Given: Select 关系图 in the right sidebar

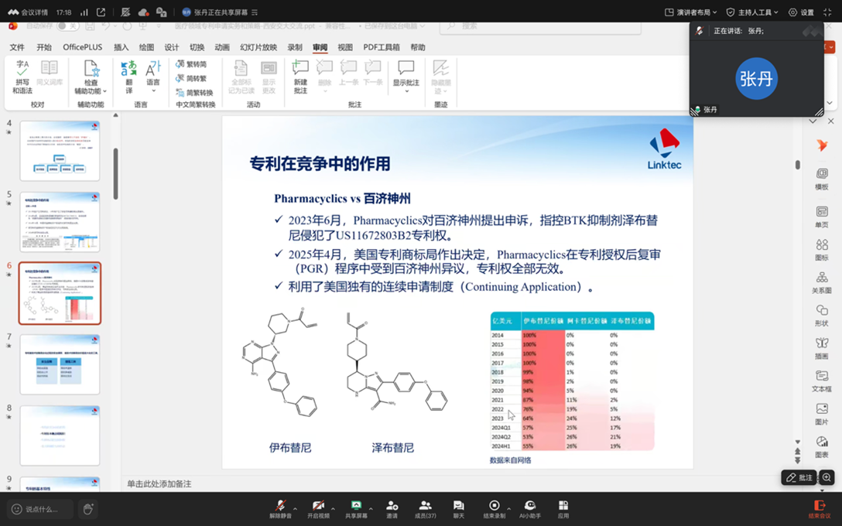Looking at the screenshot, I should [x=821, y=282].
